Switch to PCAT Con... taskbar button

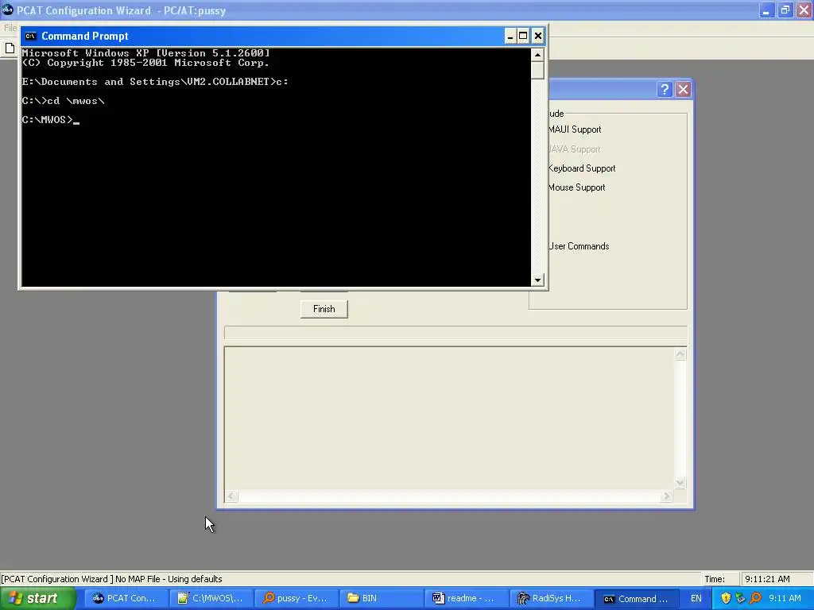coord(126,598)
